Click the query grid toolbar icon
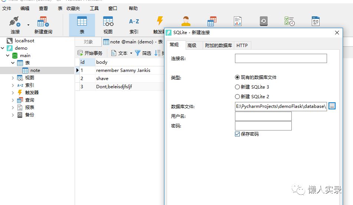Viewport: 353px width, 205px height. point(212,21)
